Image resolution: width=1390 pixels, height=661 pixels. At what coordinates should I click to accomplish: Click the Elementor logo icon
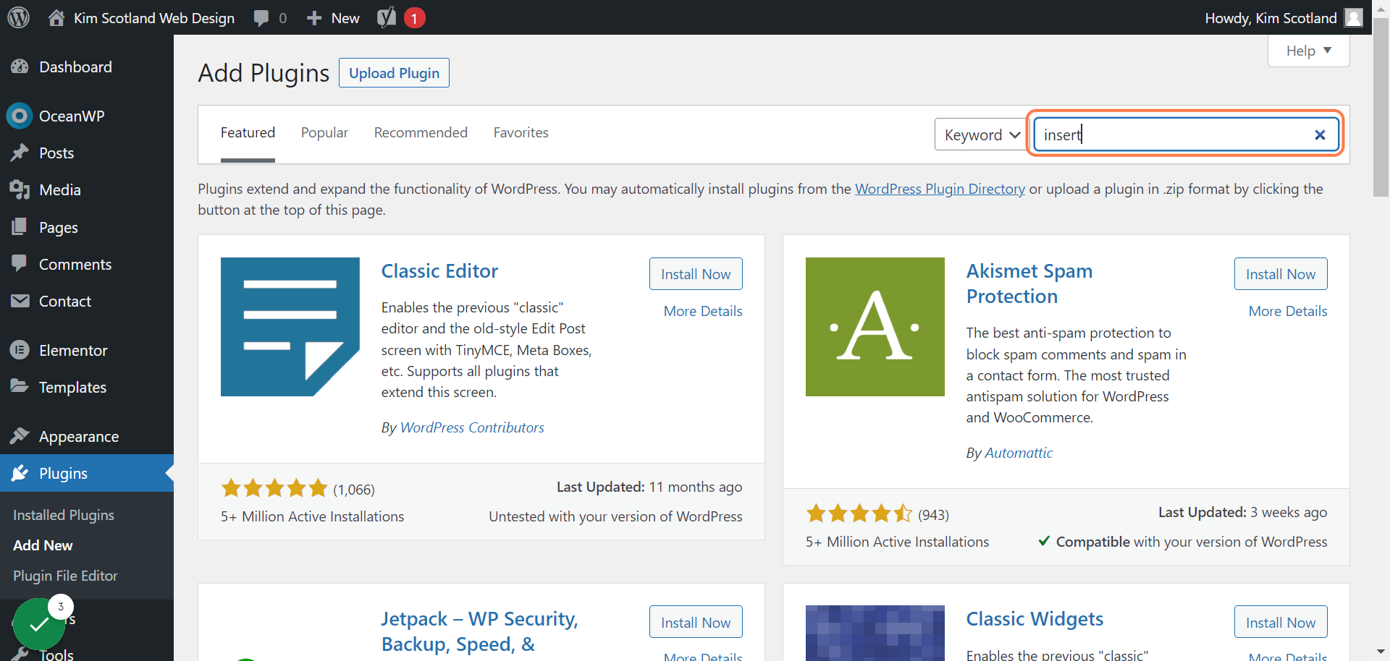tap(20, 350)
